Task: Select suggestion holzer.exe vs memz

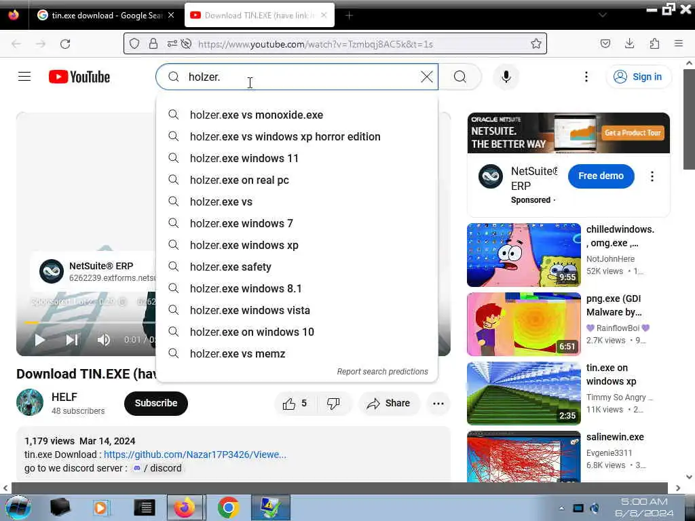Action: (297, 353)
